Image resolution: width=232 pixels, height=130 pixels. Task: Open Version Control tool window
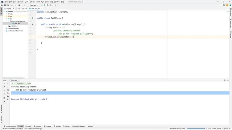point(10,126)
